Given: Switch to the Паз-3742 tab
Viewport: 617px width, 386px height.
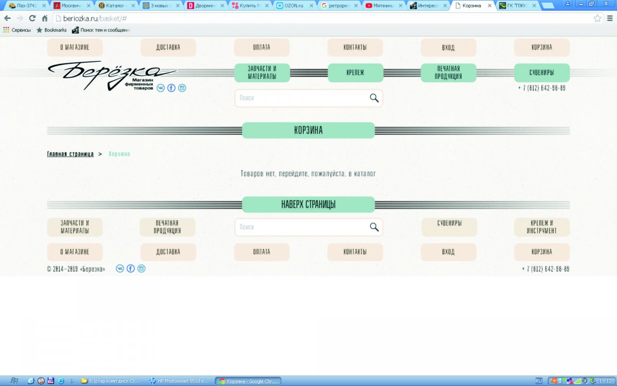Looking at the screenshot, I should click(27, 6).
